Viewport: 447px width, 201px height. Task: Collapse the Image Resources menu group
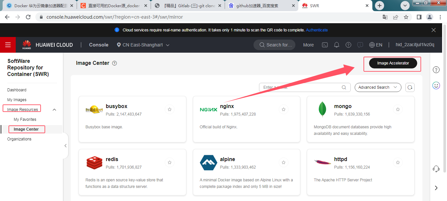(x=54, y=110)
